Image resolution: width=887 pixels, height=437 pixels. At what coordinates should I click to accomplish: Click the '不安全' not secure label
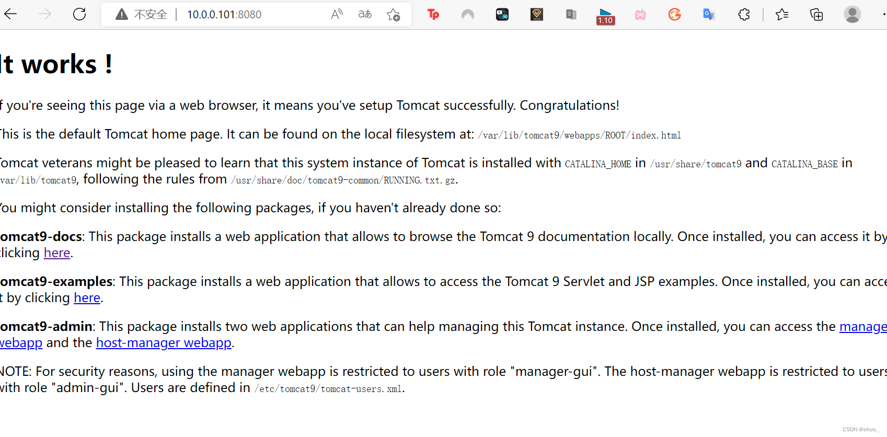tap(151, 15)
